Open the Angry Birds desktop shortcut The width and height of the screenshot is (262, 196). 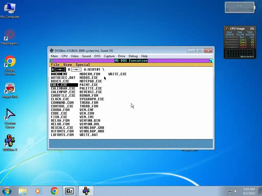(10, 90)
